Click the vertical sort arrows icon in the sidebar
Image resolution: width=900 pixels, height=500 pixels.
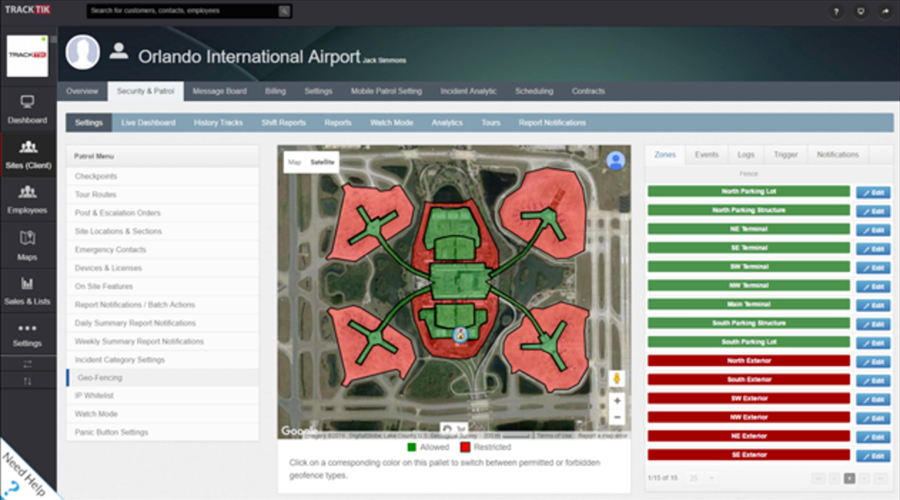28,381
